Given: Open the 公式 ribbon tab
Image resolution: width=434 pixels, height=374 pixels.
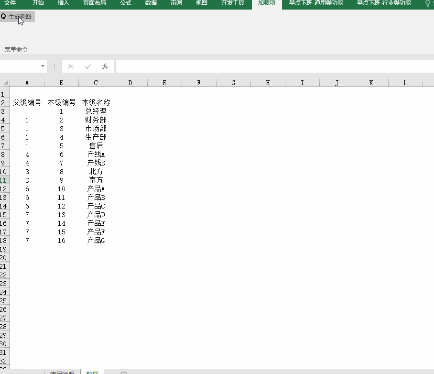Looking at the screenshot, I should 126,3.
